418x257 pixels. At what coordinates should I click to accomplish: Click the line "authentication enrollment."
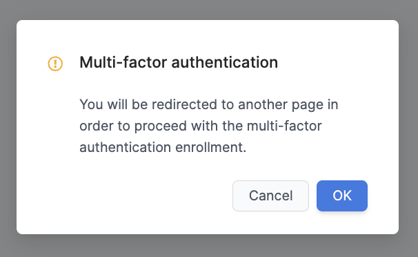tap(163, 147)
